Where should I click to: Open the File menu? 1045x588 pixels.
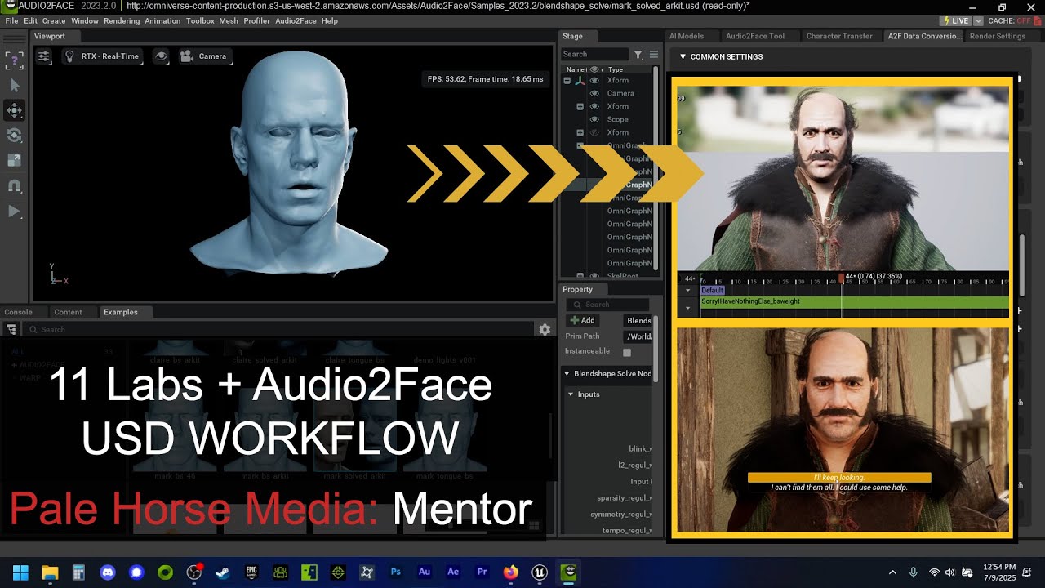(x=11, y=20)
